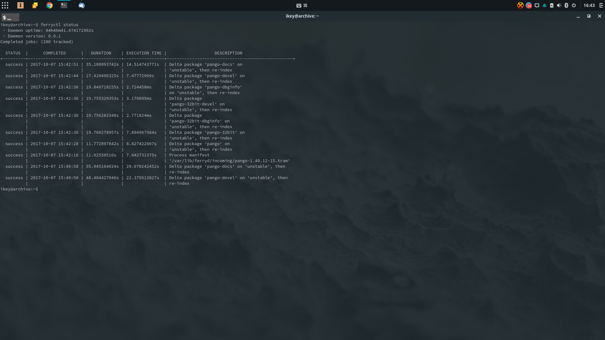
Task: Click the DESCRIPTION column header
Action: click(x=228, y=53)
